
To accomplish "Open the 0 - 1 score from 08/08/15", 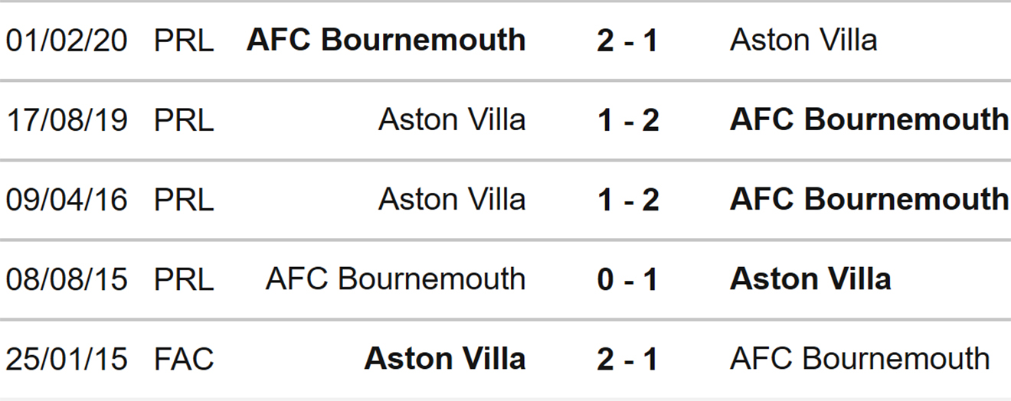I will (x=627, y=279).
